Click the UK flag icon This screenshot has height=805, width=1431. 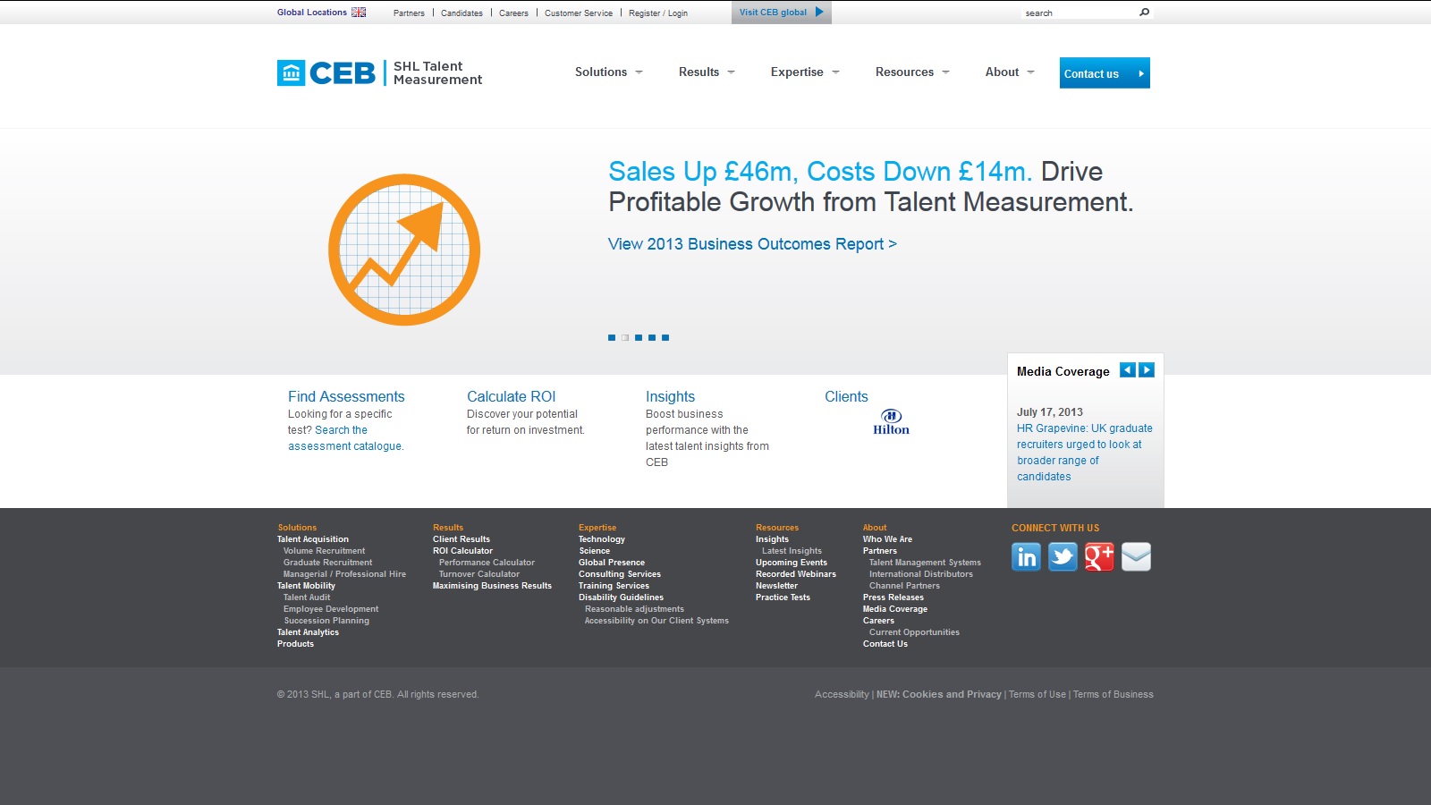tap(359, 13)
